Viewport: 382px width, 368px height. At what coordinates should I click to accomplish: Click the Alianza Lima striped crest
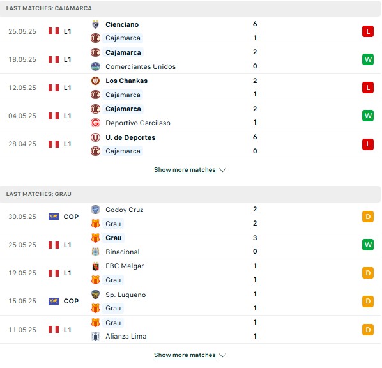95,336
